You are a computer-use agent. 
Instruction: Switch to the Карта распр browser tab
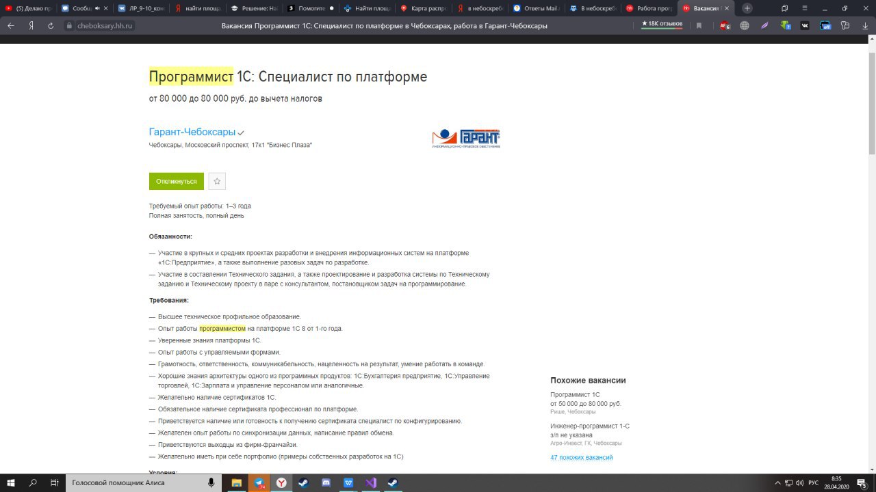coord(424,8)
